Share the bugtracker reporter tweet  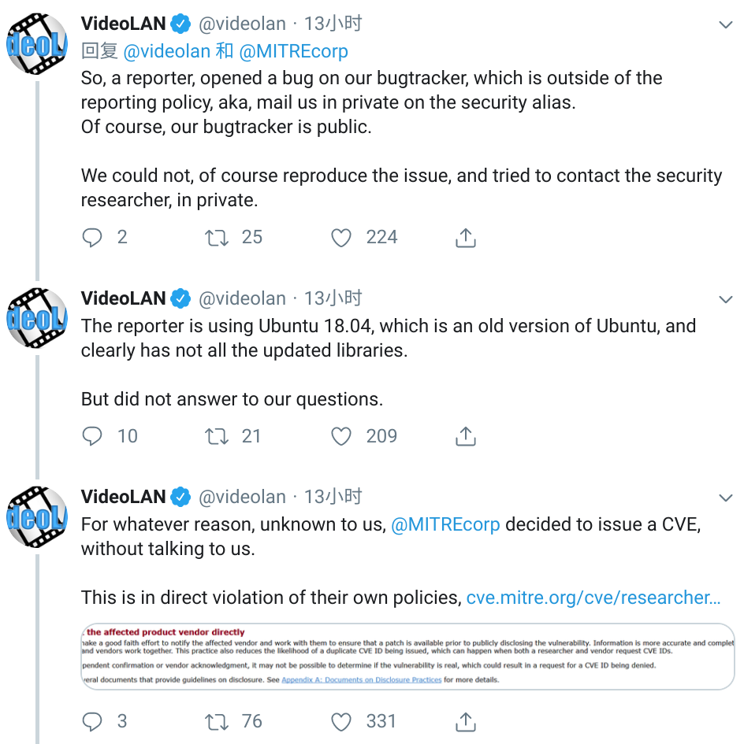pos(466,238)
